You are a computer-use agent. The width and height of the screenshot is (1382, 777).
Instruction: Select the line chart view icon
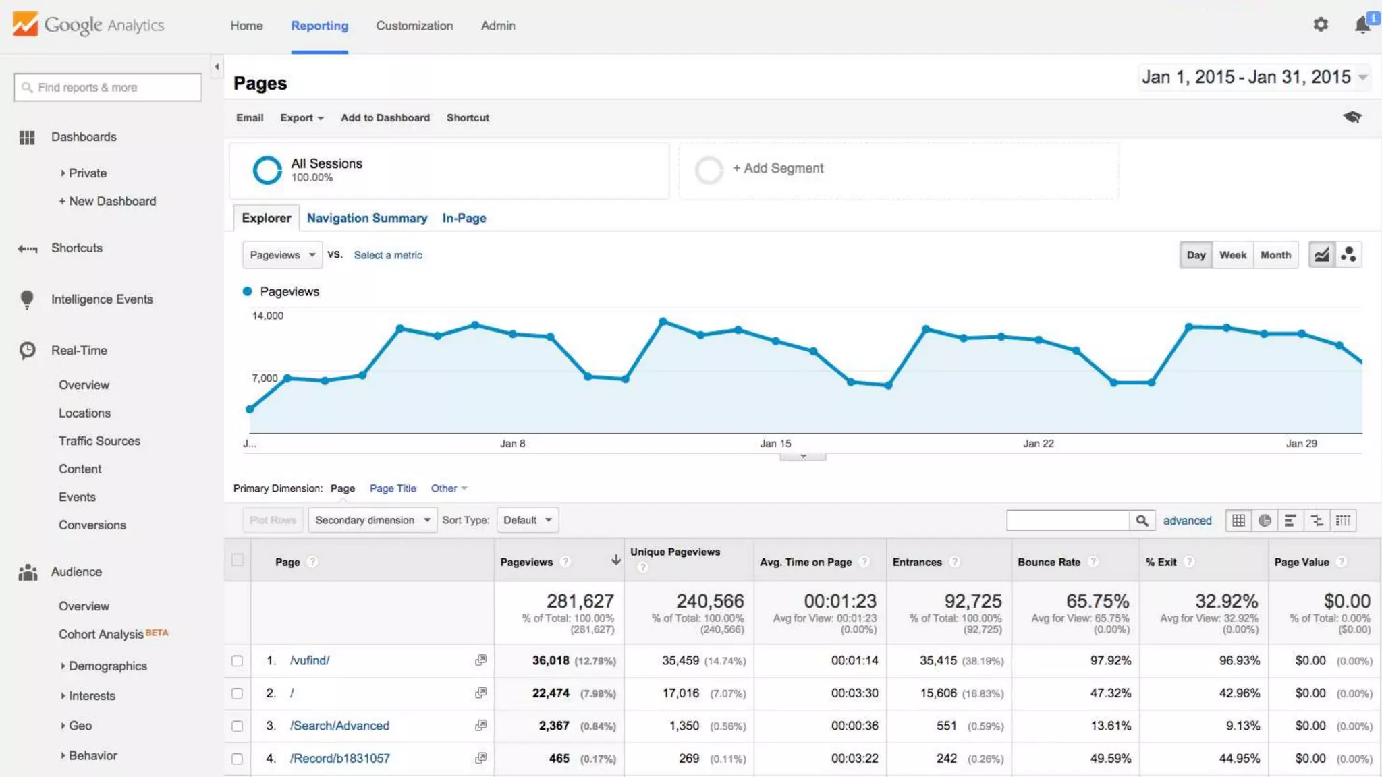(x=1321, y=255)
